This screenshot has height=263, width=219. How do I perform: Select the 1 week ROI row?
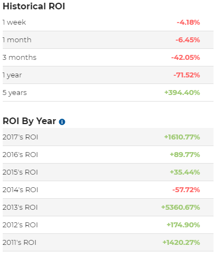(108, 23)
